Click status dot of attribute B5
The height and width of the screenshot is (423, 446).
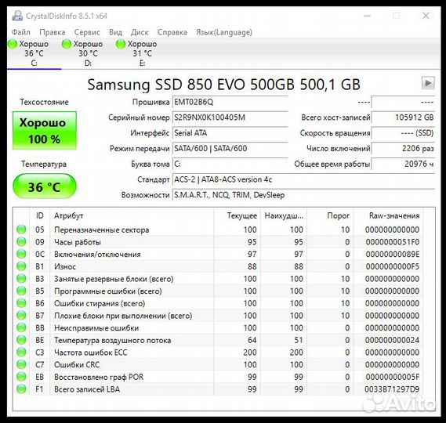[21, 291]
